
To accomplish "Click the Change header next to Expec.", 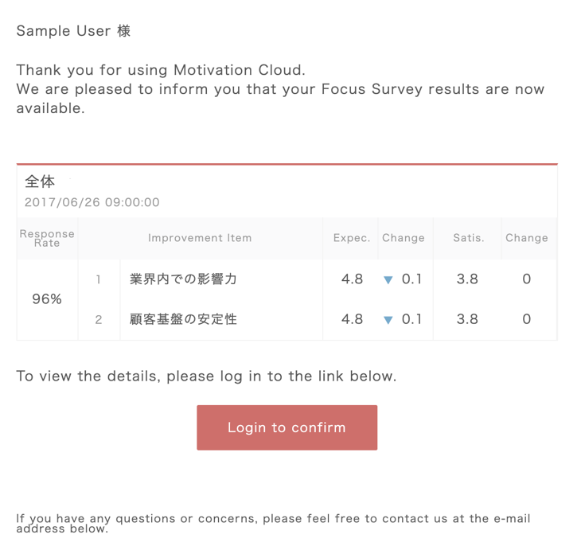I will pyautogui.click(x=404, y=238).
